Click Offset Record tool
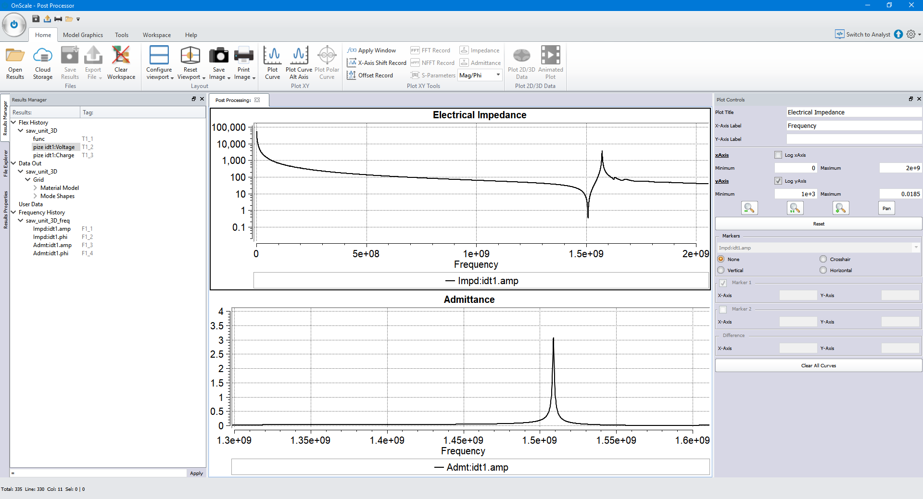Screen dimensions: 923x499 click(x=370, y=75)
